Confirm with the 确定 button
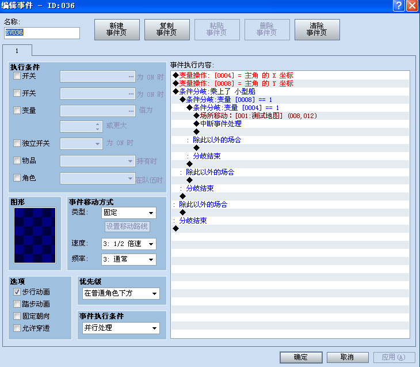Screen dimensions: 420x367 [x=301, y=357]
